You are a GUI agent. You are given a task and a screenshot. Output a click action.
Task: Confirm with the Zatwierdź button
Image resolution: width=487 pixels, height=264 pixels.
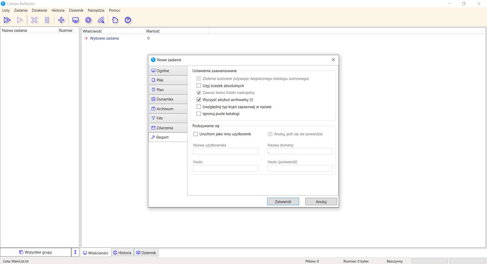click(283, 202)
